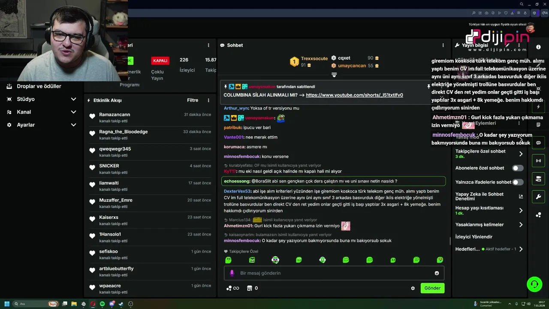
Task: Click the chat scrollbar thumb
Action: point(450,241)
